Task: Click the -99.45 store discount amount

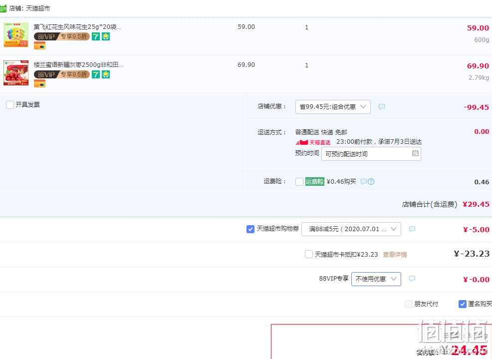Action: pyautogui.click(x=476, y=107)
